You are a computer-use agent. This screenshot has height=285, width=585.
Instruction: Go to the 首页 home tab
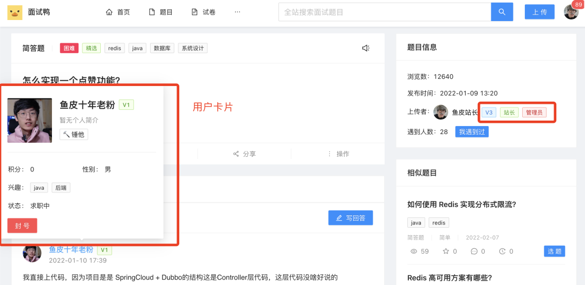click(118, 12)
